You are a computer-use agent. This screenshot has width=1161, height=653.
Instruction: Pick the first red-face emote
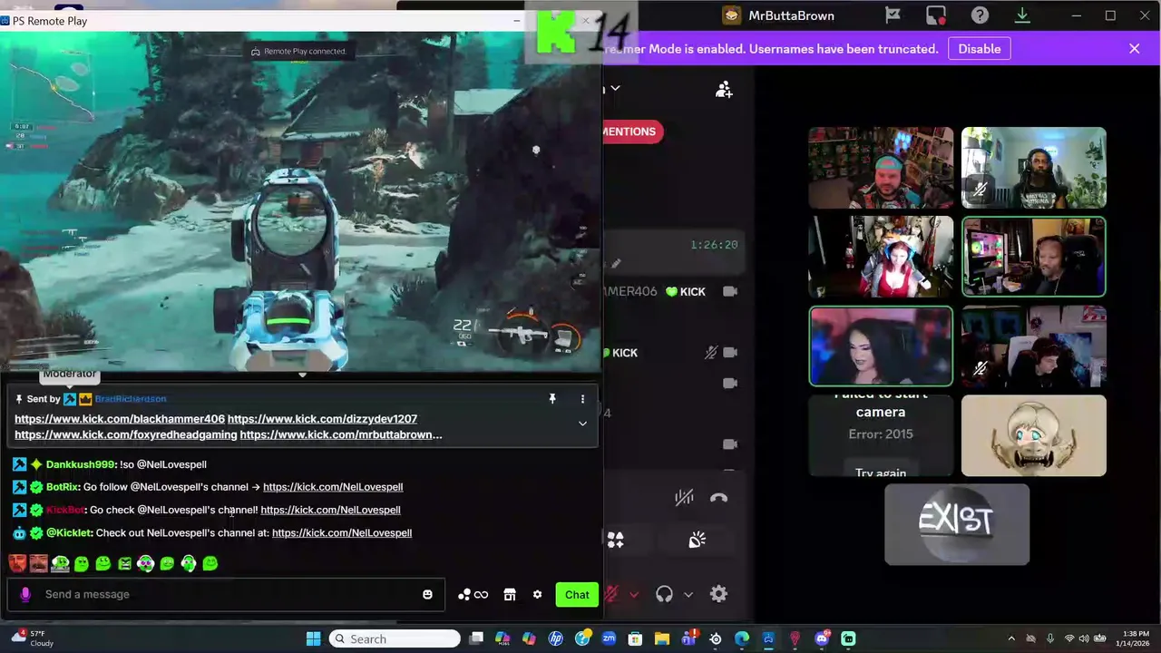[17, 563]
